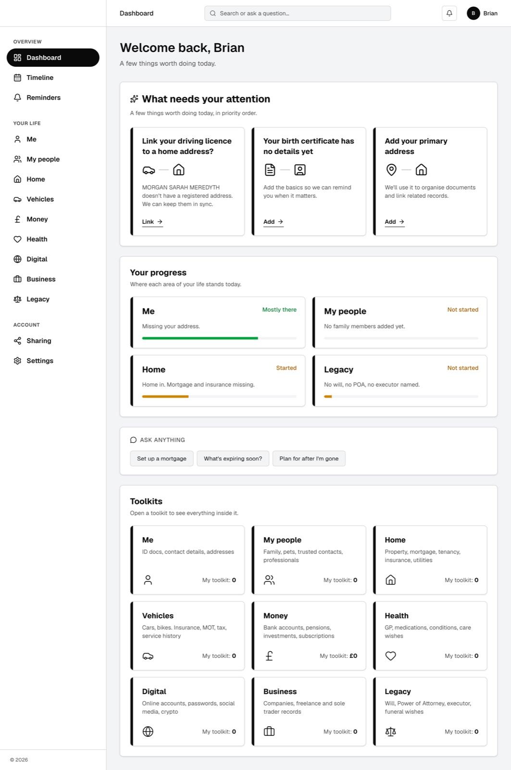This screenshot has height=770, width=511.
Task: Open Brian's profile avatar
Action: pyautogui.click(x=473, y=13)
